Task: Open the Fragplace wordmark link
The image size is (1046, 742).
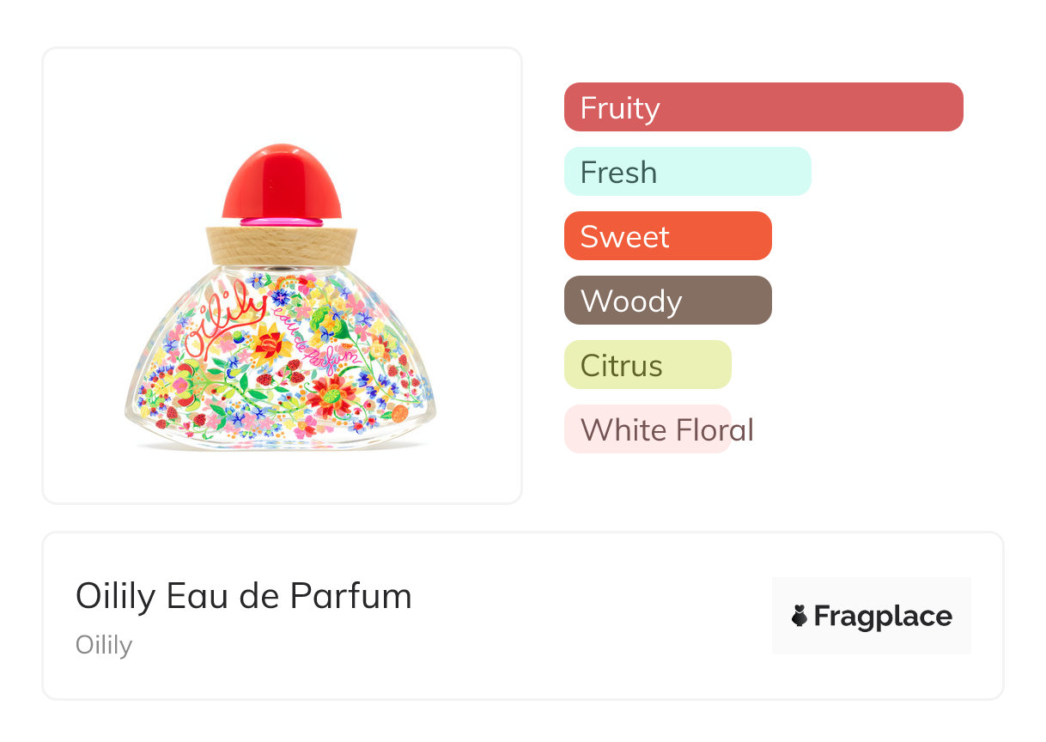Action: (883, 617)
